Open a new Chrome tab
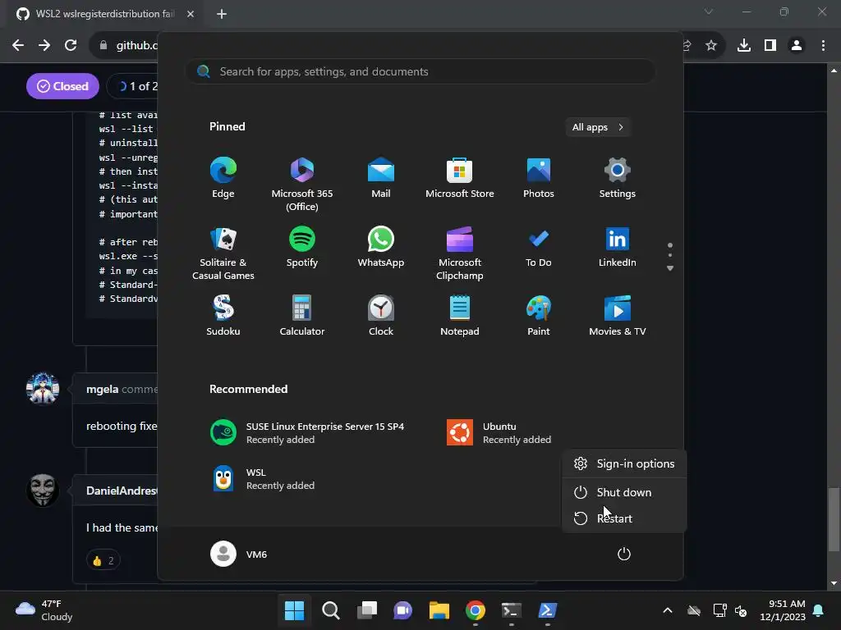The image size is (841, 630). (222, 14)
